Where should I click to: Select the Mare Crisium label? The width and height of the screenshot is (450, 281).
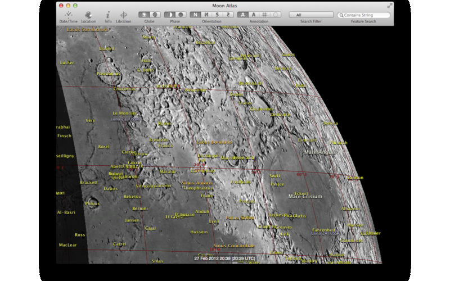click(305, 196)
